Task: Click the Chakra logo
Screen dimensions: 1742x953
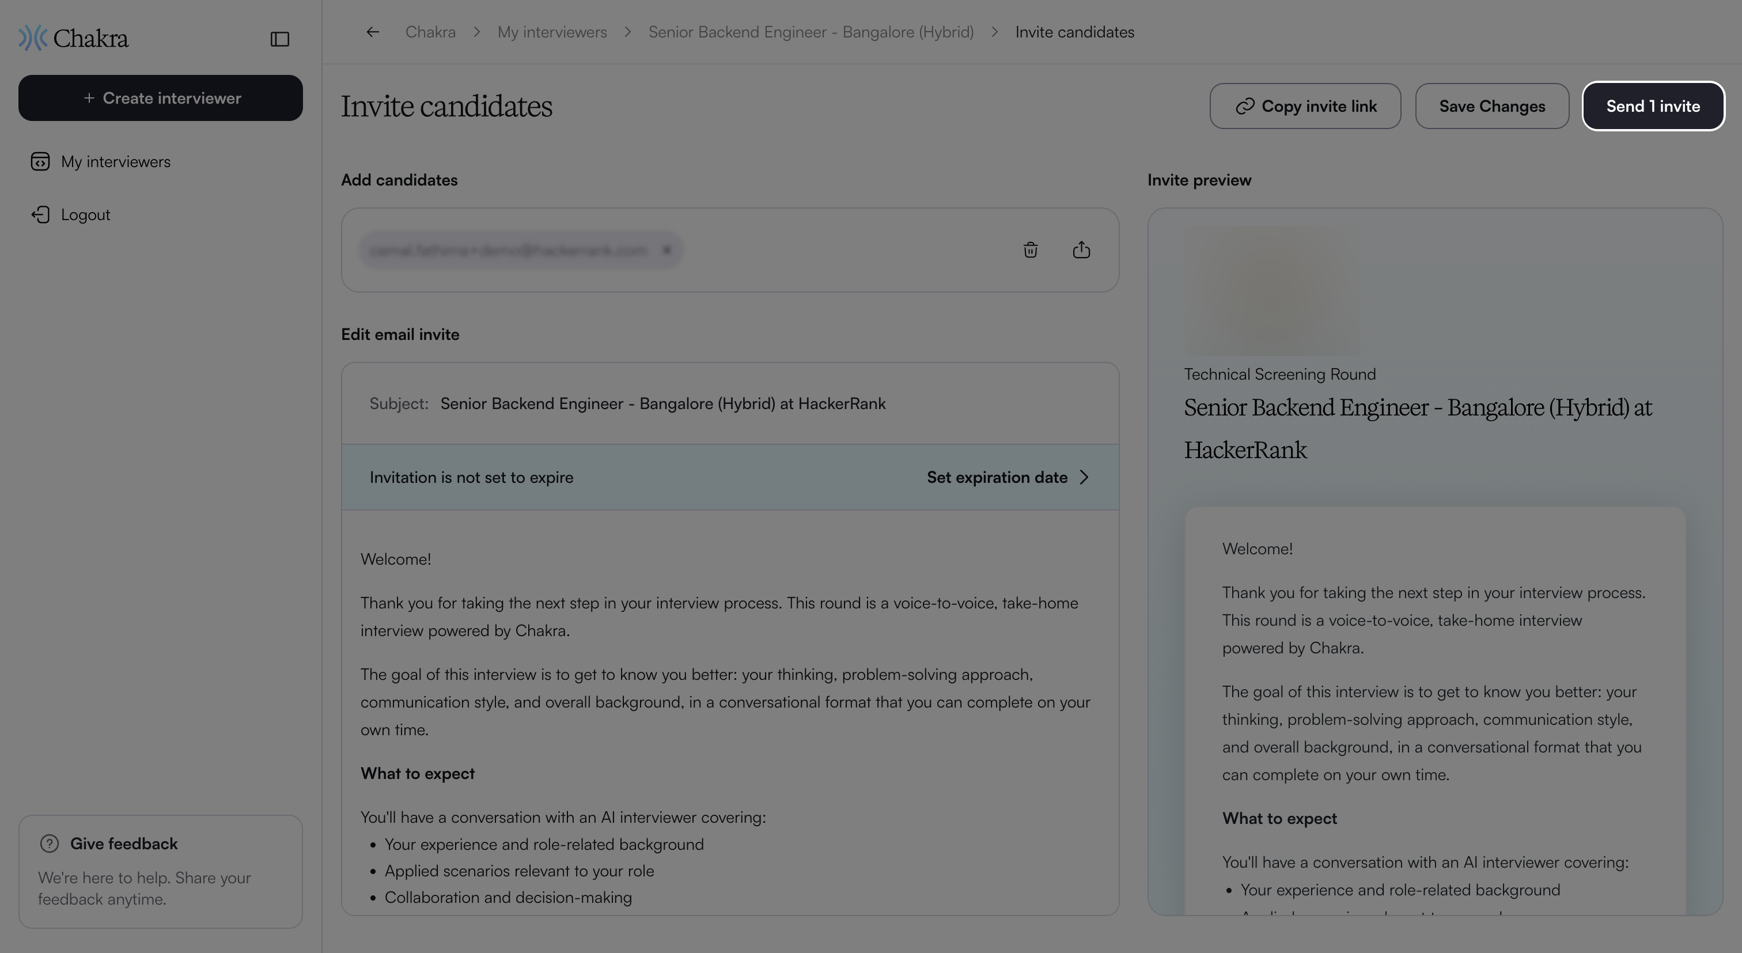Action: coord(73,39)
